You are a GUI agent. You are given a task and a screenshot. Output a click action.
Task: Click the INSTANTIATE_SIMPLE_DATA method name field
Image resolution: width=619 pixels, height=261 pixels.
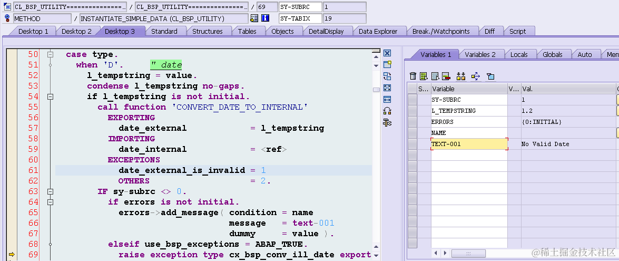tap(163, 18)
